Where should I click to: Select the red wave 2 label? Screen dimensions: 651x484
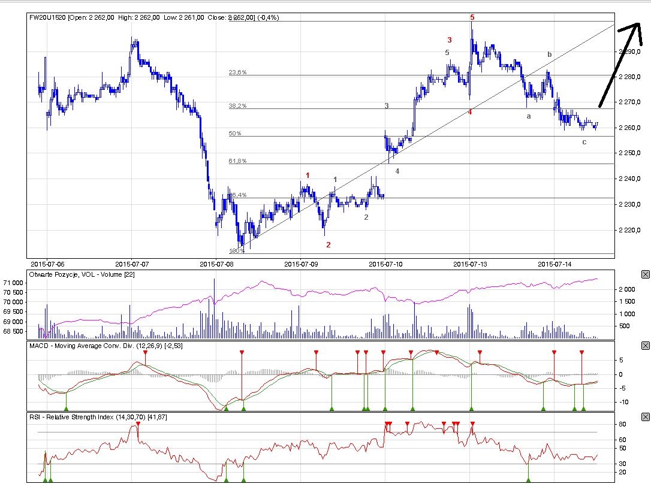coord(328,245)
